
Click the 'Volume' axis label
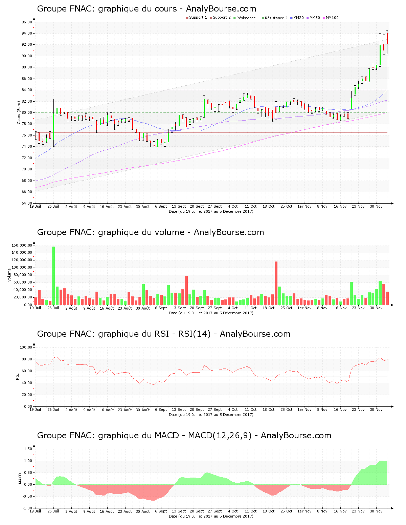click(9, 275)
